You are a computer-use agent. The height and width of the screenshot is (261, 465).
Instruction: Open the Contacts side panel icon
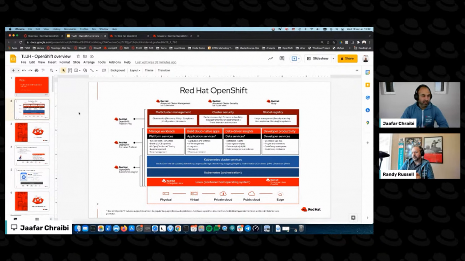pos(368,110)
